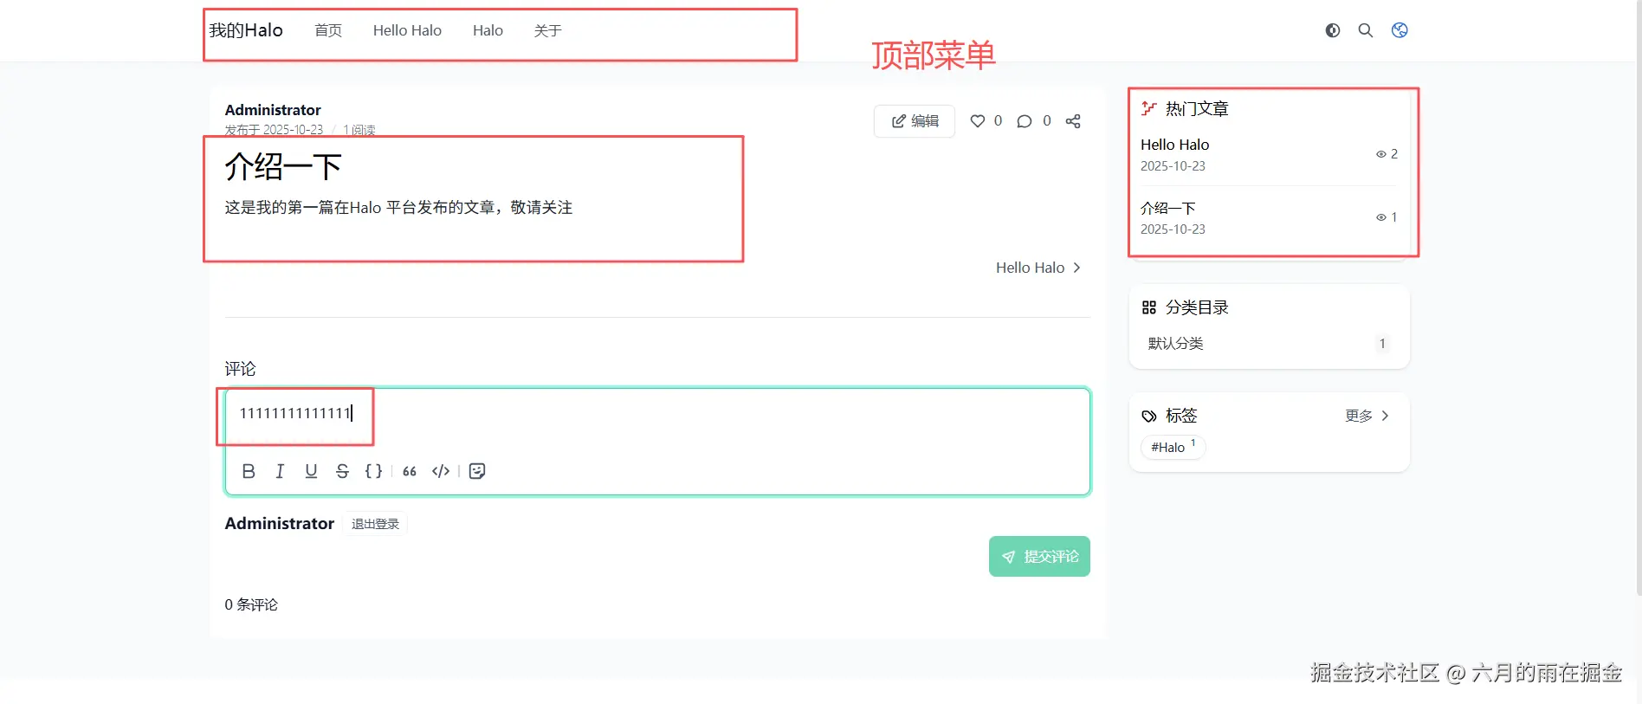This screenshot has width=1642, height=704.
Task: Click the 我的Halo site logo
Action: coord(246,30)
